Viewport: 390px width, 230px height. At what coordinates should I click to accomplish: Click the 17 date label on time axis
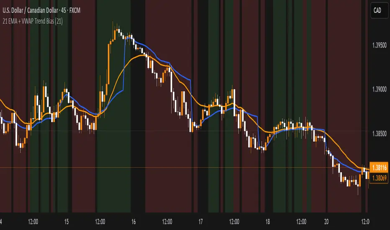tap(201, 222)
